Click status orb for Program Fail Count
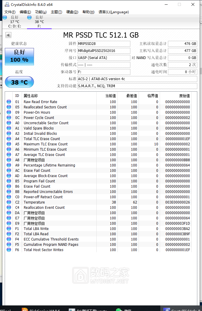The image size is (202, 311). coord(9,181)
